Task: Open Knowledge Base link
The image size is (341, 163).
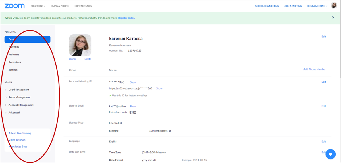Action: tap(18, 147)
